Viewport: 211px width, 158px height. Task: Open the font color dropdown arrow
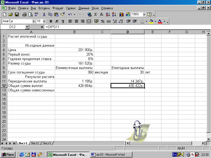click(x=164, y=21)
